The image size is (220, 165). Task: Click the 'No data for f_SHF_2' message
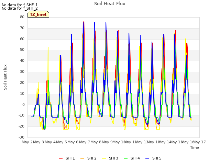20,8
